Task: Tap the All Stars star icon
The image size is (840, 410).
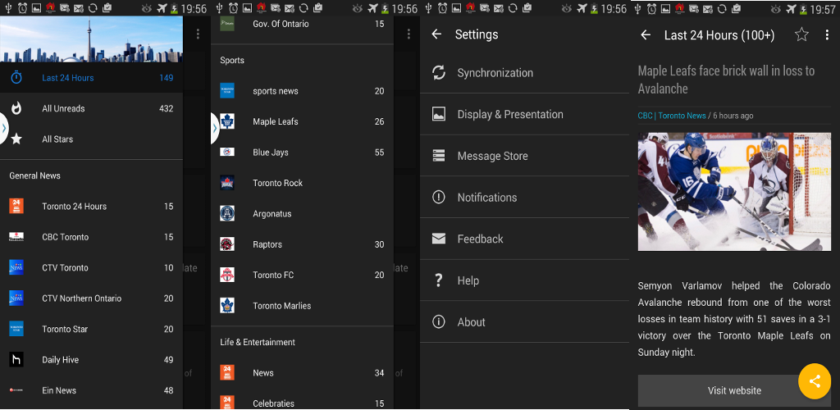Action: pos(16,139)
